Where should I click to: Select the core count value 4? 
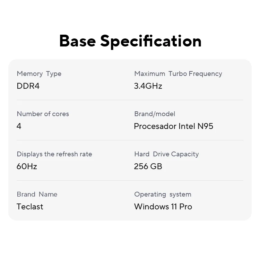click(19, 126)
